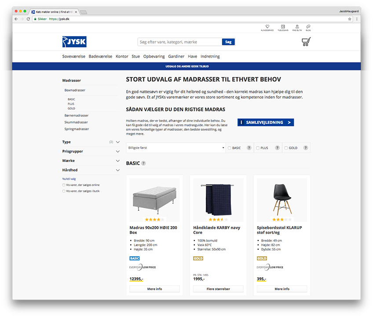Tick the GOLD filter checkbox
The image size is (373, 316).
[286, 148]
